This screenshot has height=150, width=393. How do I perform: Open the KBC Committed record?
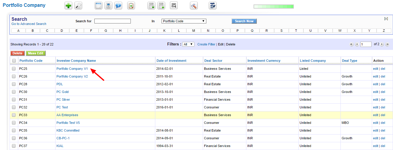click(68, 130)
